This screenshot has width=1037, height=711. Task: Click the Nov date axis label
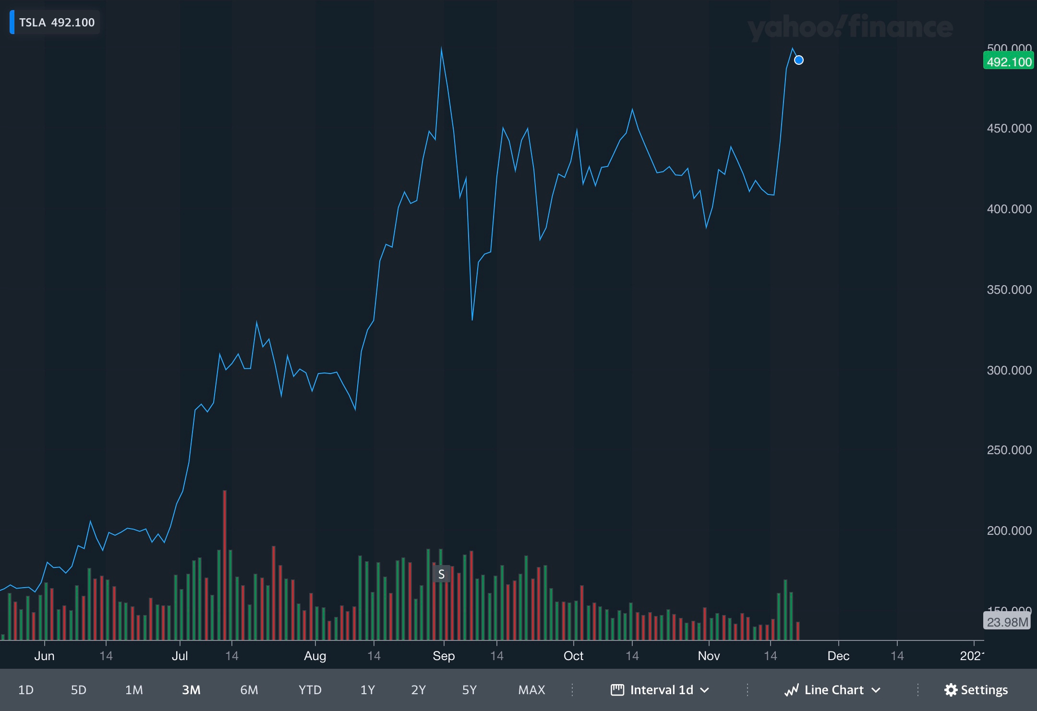(x=709, y=656)
